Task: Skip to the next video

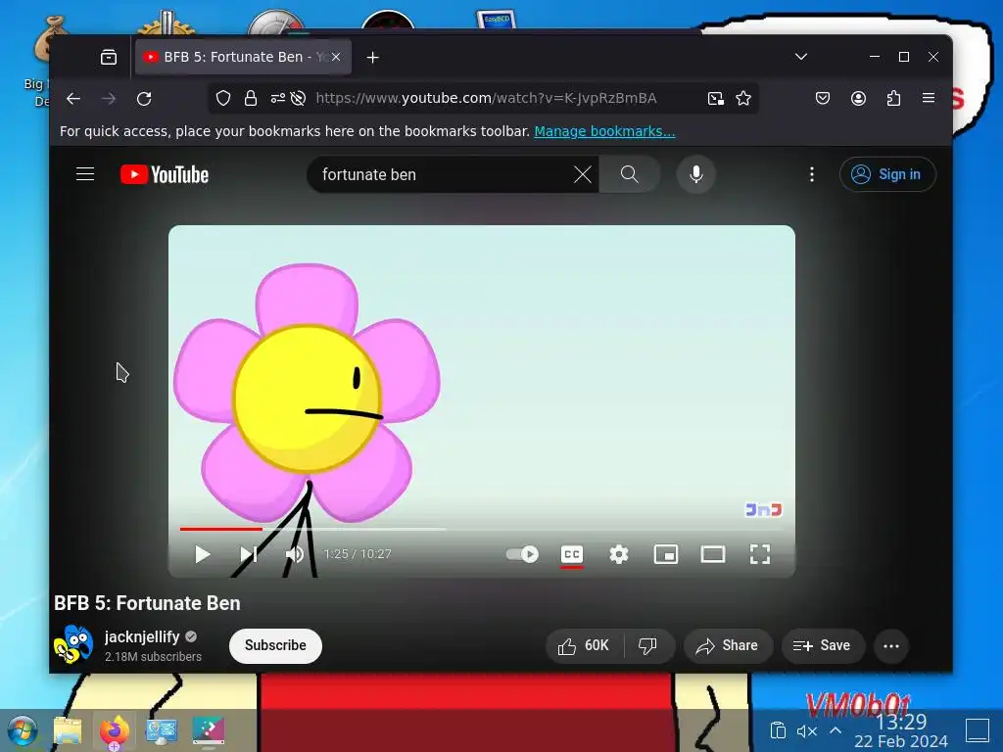Action: (x=248, y=554)
